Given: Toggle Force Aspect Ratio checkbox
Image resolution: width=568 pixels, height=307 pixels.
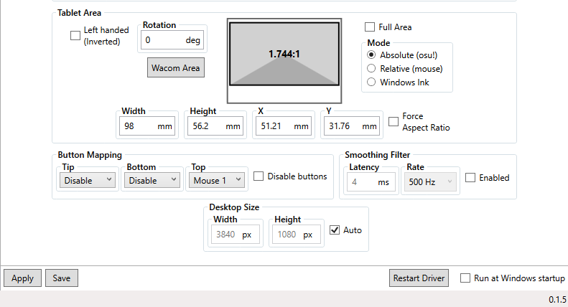Looking at the screenshot, I should [x=394, y=122].
